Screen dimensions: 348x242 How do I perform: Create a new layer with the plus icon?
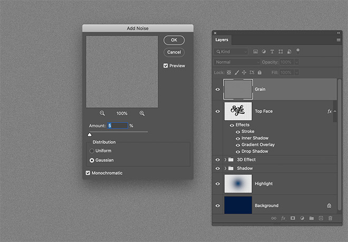(x=321, y=218)
